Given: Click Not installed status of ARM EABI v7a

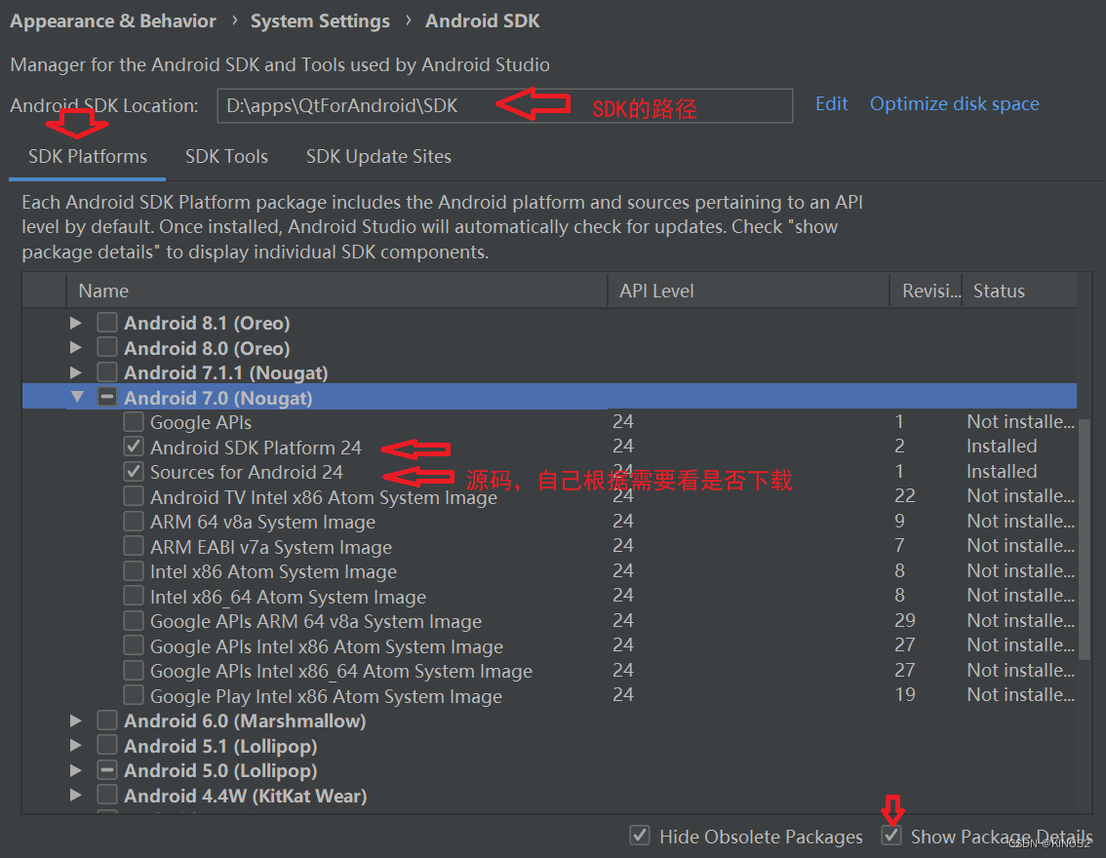Looking at the screenshot, I should pyautogui.click(x=1020, y=546).
